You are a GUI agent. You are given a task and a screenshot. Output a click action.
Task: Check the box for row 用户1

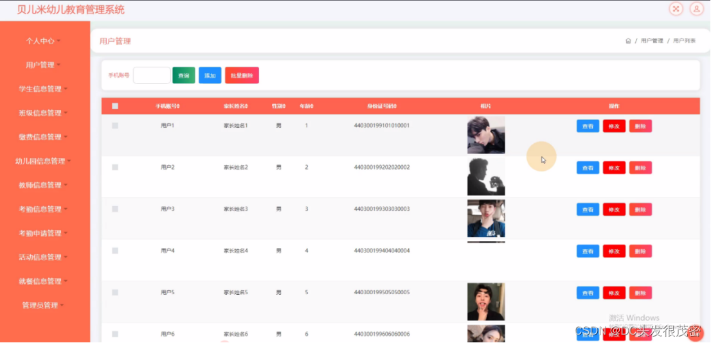point(114,125)
